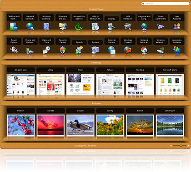This screenshot has height=172, width=191.
Task: Open the eBay website thumbnail
Action: pyautogui.click(x=50, y=85)
